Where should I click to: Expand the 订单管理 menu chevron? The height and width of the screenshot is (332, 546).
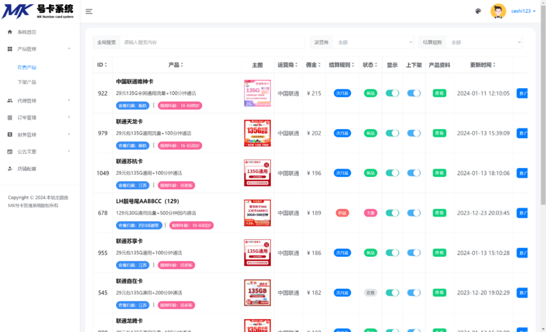coord(69,117)
